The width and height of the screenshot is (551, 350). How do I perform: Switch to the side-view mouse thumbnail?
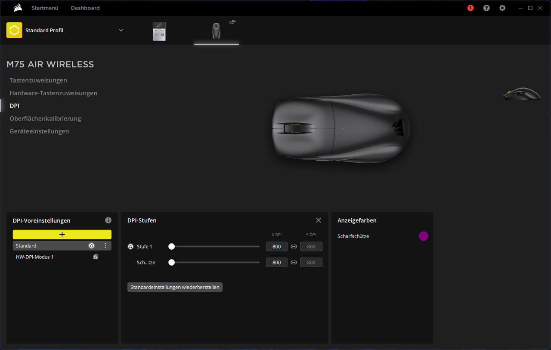[x=522, y=93]
